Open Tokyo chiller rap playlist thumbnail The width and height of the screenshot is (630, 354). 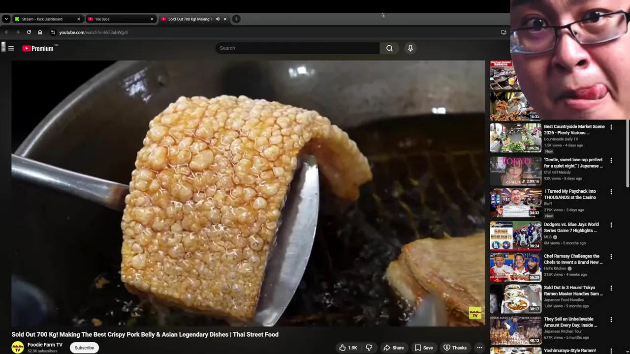515,171
